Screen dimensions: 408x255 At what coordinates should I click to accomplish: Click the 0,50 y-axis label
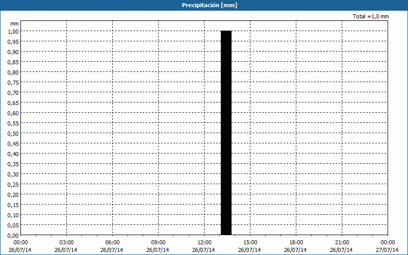(x=13, y=133)
